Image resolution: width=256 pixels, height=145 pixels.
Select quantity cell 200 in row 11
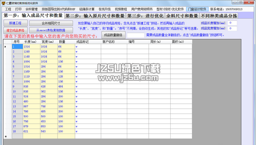tap(66, 97)
